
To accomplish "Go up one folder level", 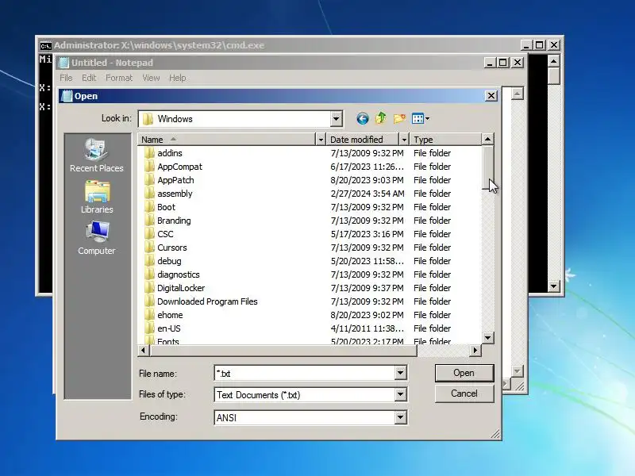I will coord(381,118).
